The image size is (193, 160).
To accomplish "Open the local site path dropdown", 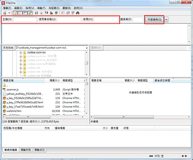I will pos(87,48).
